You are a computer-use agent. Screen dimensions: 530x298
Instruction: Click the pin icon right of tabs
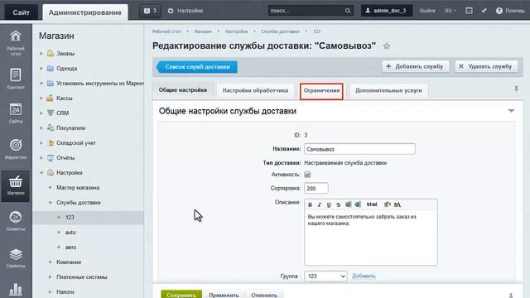click(x=516, y=89)
